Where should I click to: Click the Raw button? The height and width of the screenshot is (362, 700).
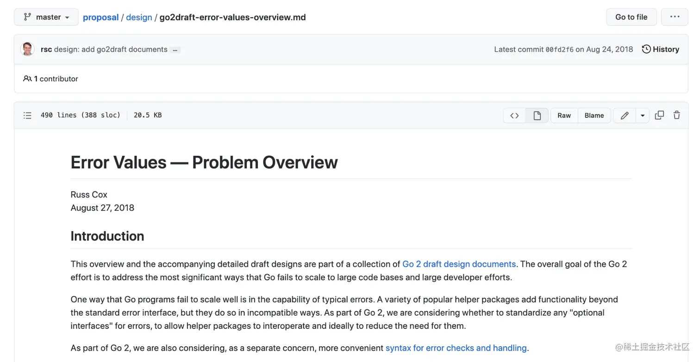click(564, 116)
